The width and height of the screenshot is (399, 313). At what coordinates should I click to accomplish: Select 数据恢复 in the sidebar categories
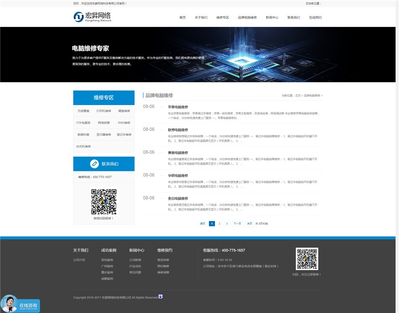pyautogui.click(x=84, y=134)
